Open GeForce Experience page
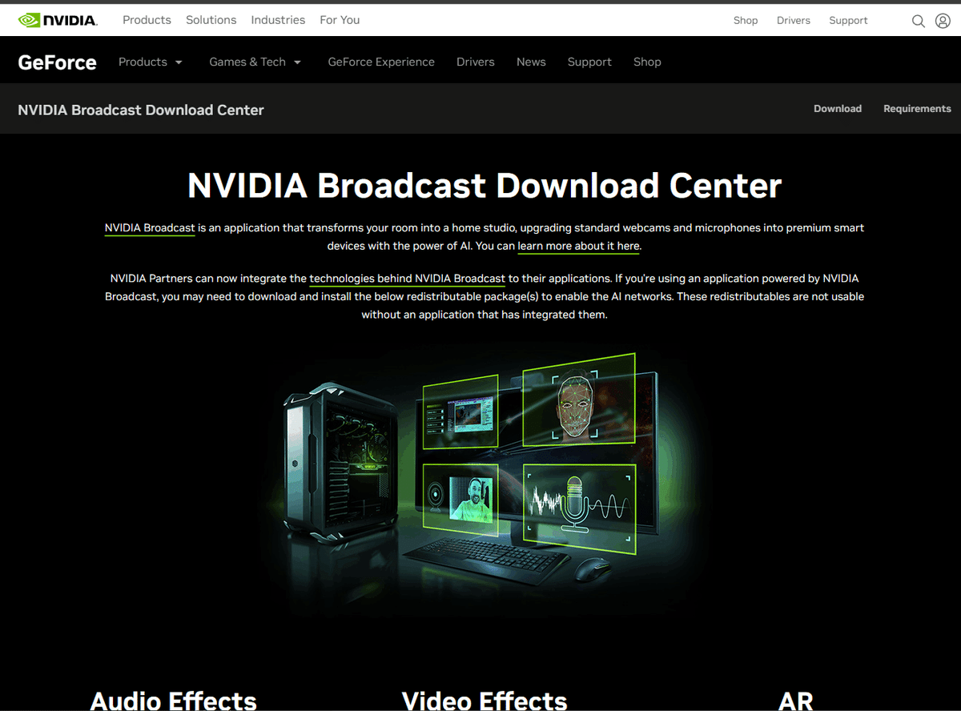The image size is (961, 711). (381, 62)
